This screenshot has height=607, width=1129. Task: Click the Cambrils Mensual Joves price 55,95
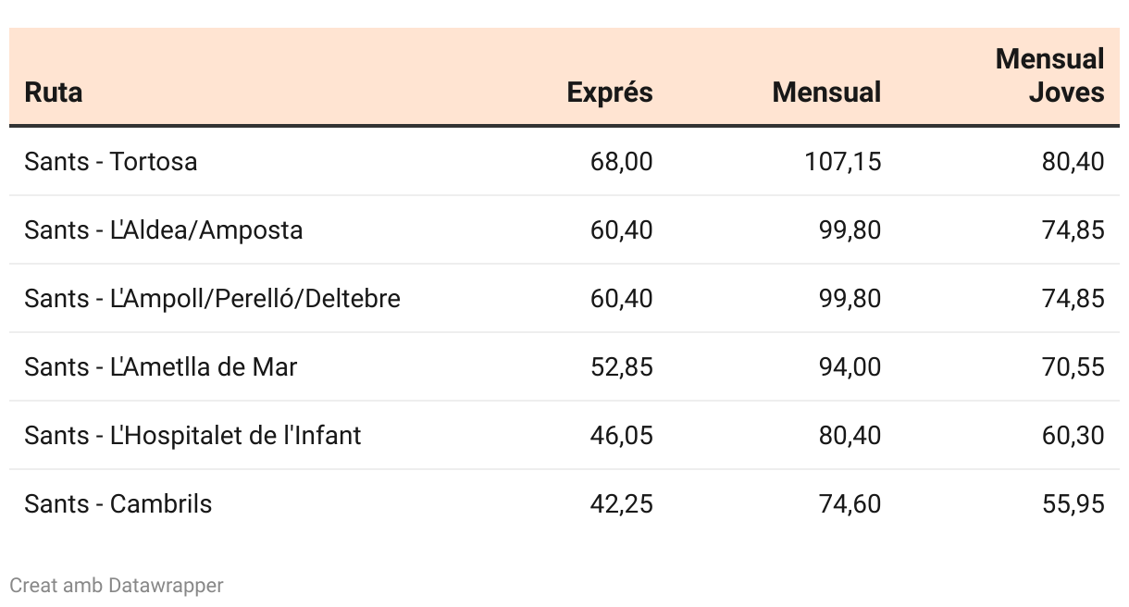coord(1073,504)
